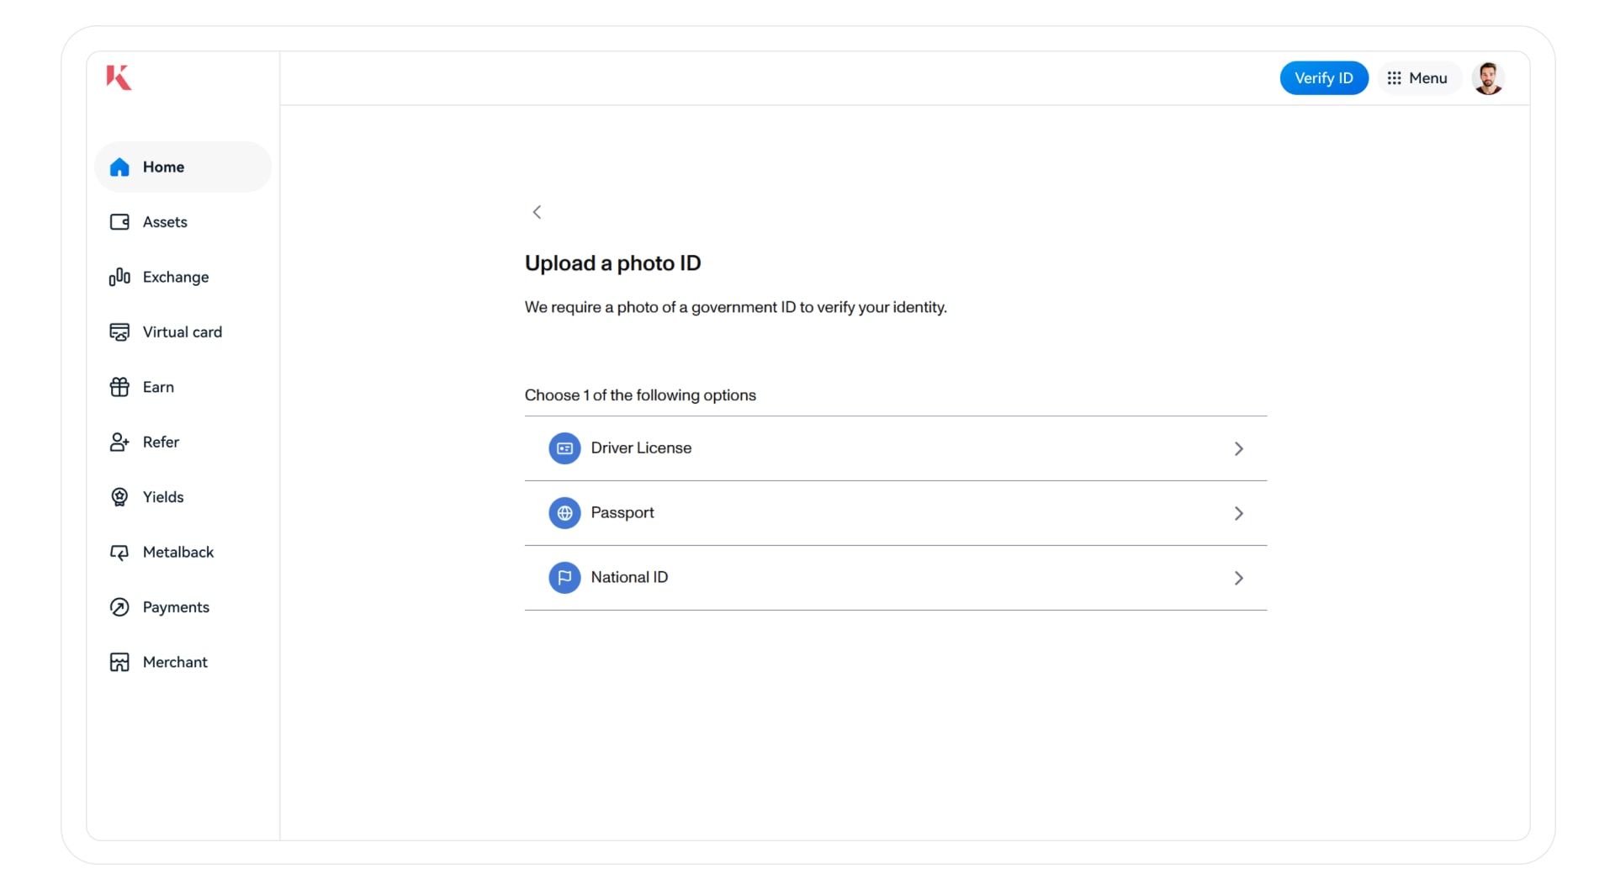This screenshot has height=890, width=1615.
Task: Open the Refer sidebar item
Action: [x=183, y=442]
